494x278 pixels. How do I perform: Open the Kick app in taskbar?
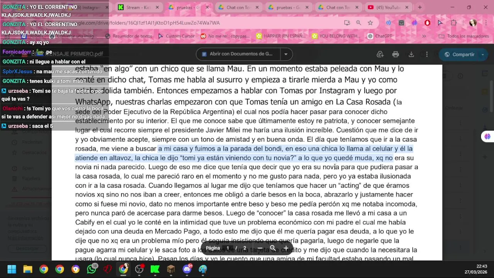(155, 269)
